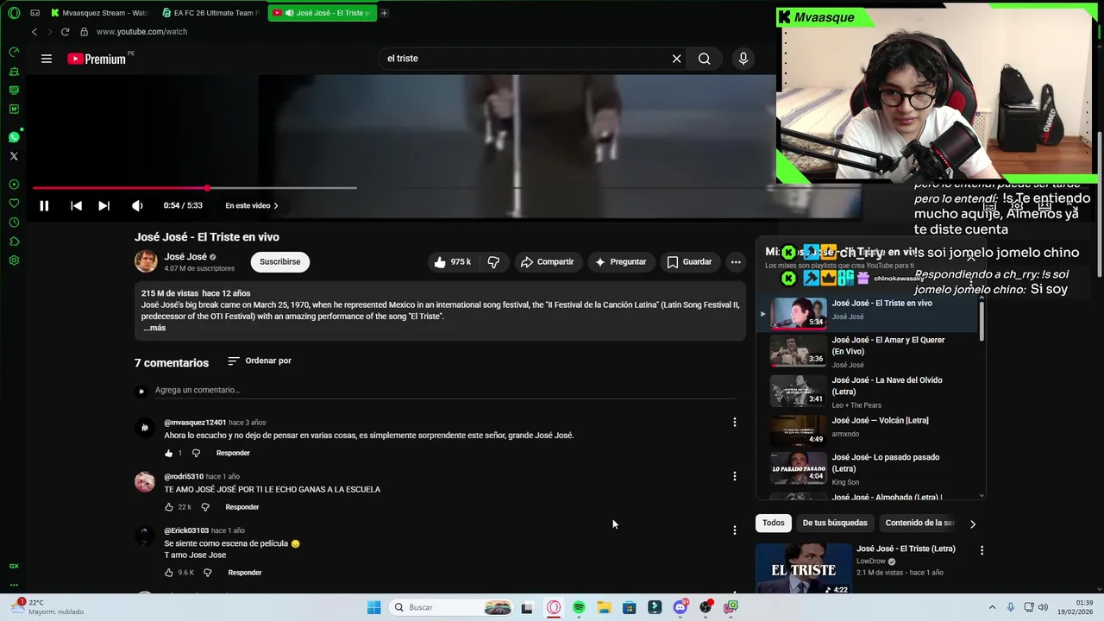Screen dimensions: 1104x621
Task: Open more actions menu beside Guardar
Action: point(736,262)
